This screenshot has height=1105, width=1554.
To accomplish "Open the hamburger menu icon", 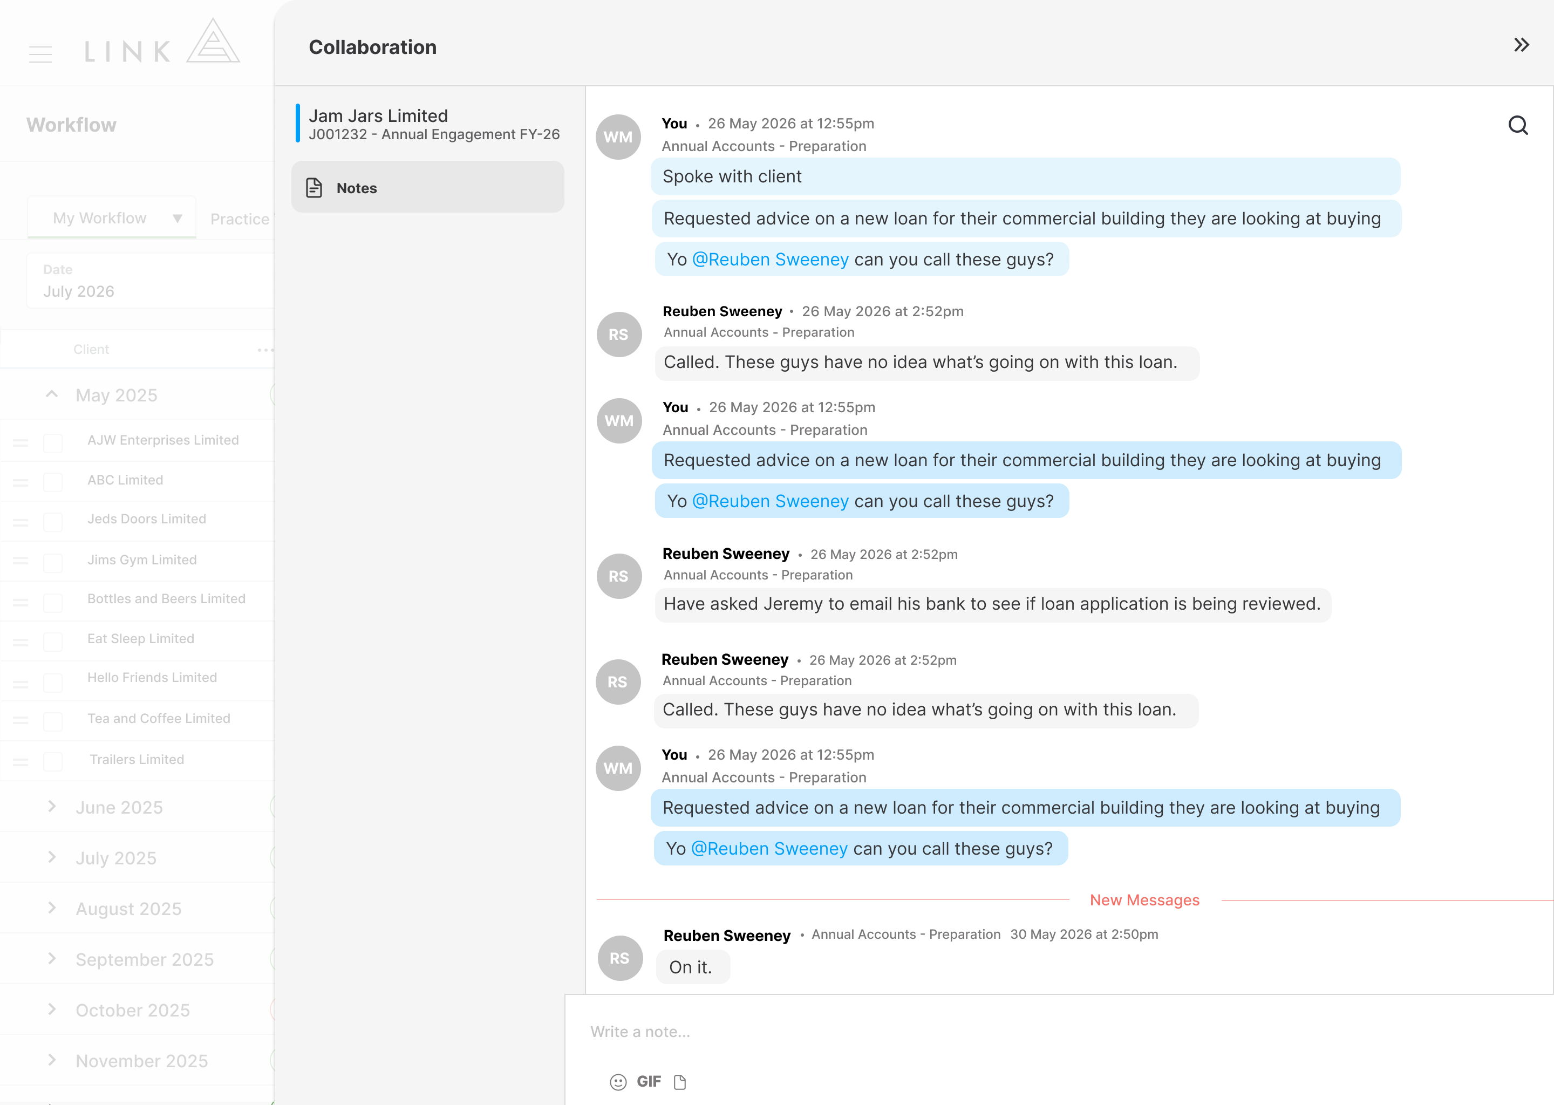I will (x=40, y=54).
